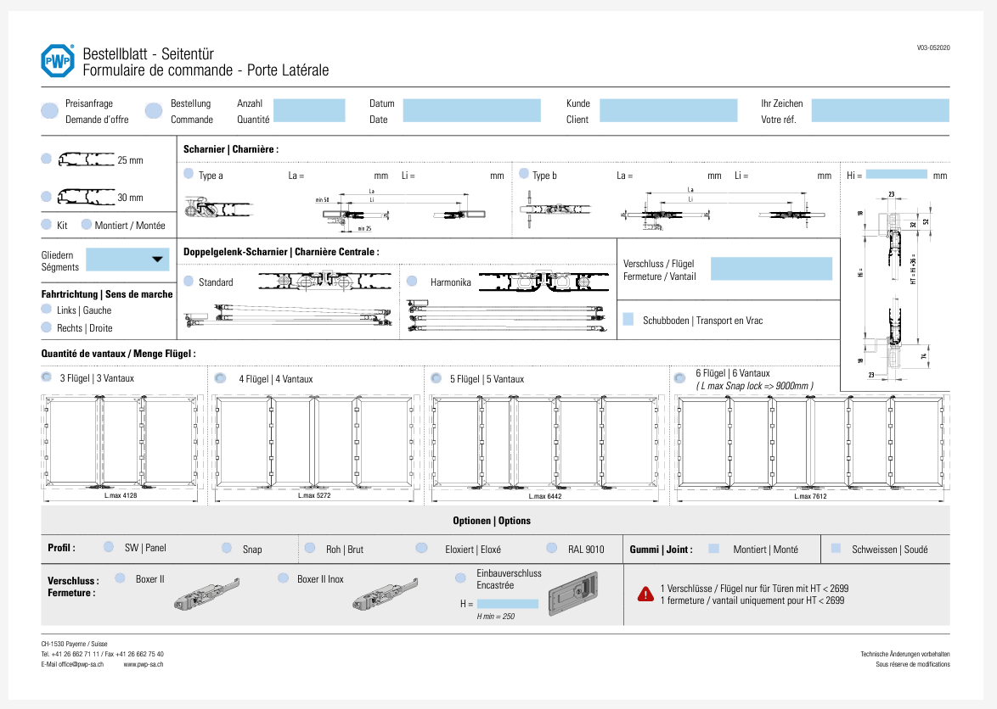Tick the Schweissen | Soudé checkbox

point(836,549)
